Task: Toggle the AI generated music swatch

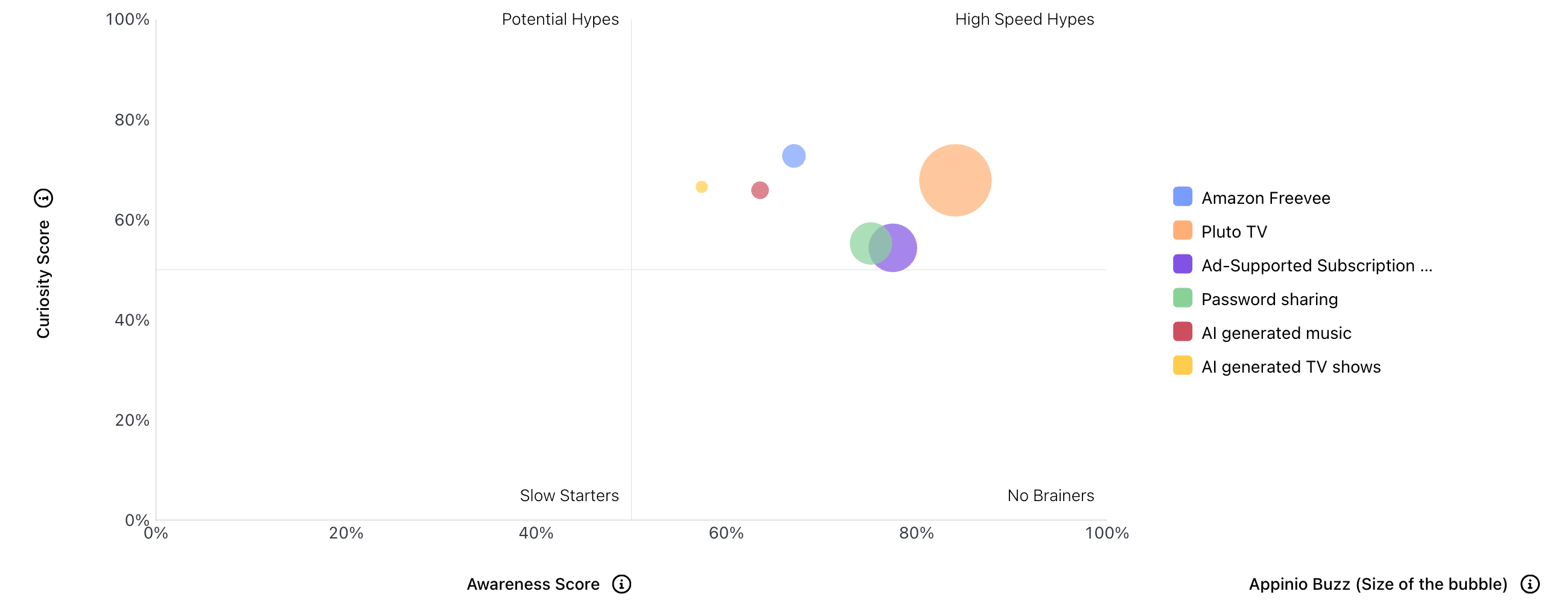Action: [x=1182, y=332]
